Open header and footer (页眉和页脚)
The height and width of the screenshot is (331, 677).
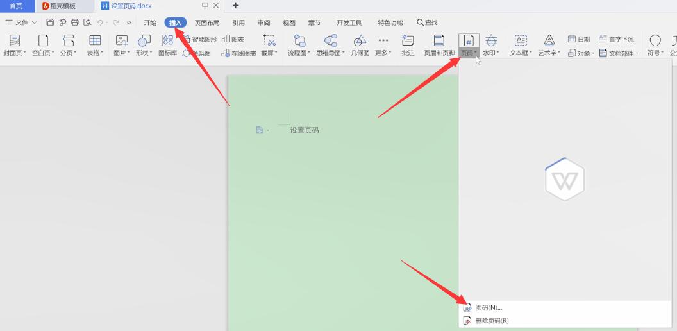[439, 46]
